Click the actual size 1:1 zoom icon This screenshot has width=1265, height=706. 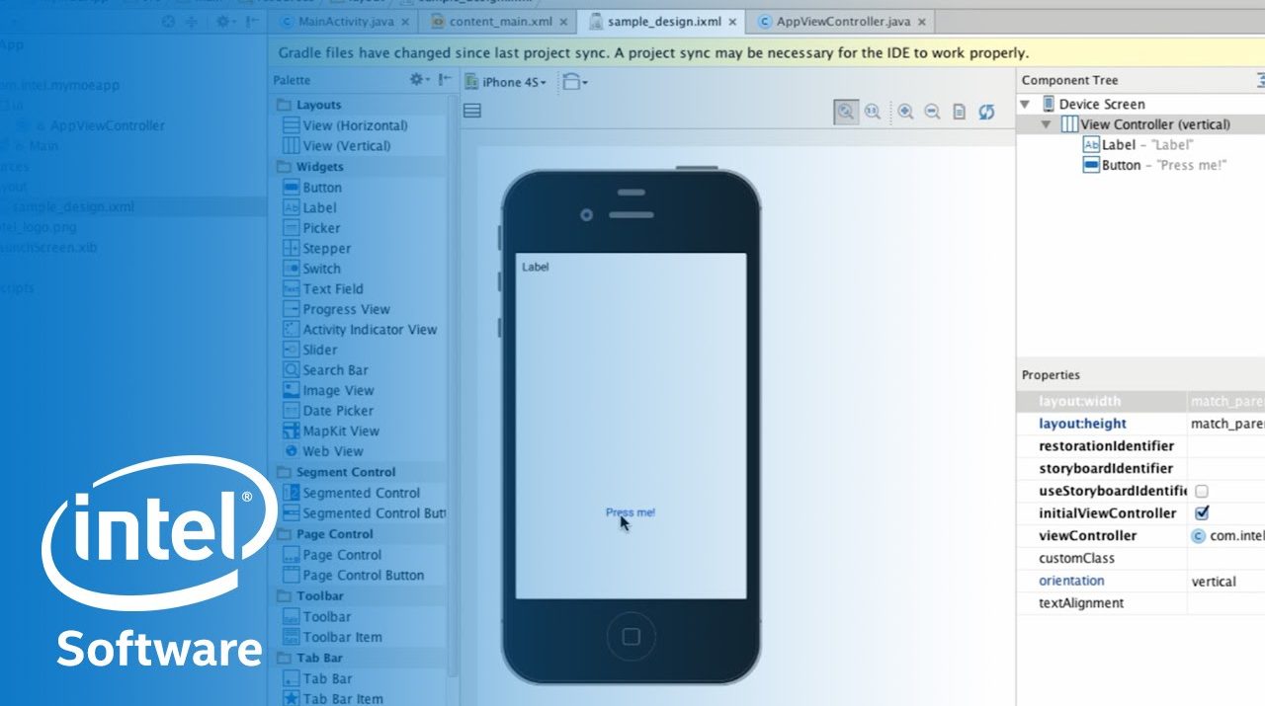pyautogui.click(x=873, y=112)
